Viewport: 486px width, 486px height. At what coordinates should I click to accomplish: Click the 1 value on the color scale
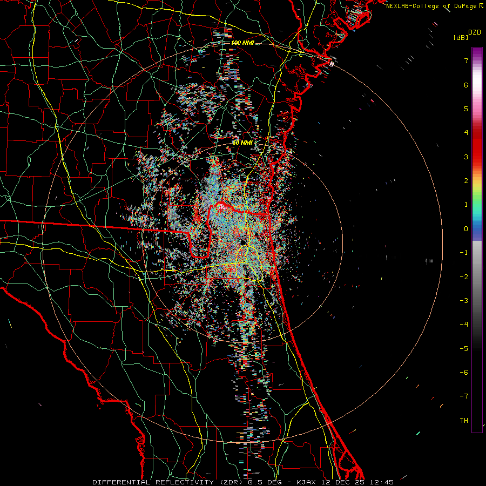(x=466, y=205)
